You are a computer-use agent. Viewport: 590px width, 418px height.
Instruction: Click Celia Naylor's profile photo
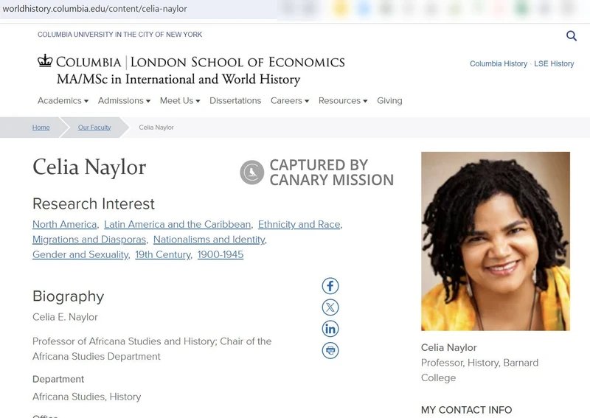495,241
